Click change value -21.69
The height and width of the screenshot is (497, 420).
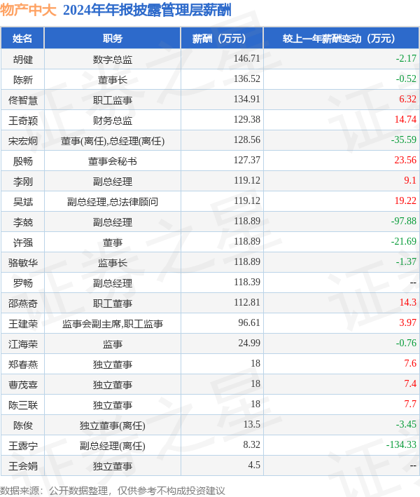tap(403, 241)
